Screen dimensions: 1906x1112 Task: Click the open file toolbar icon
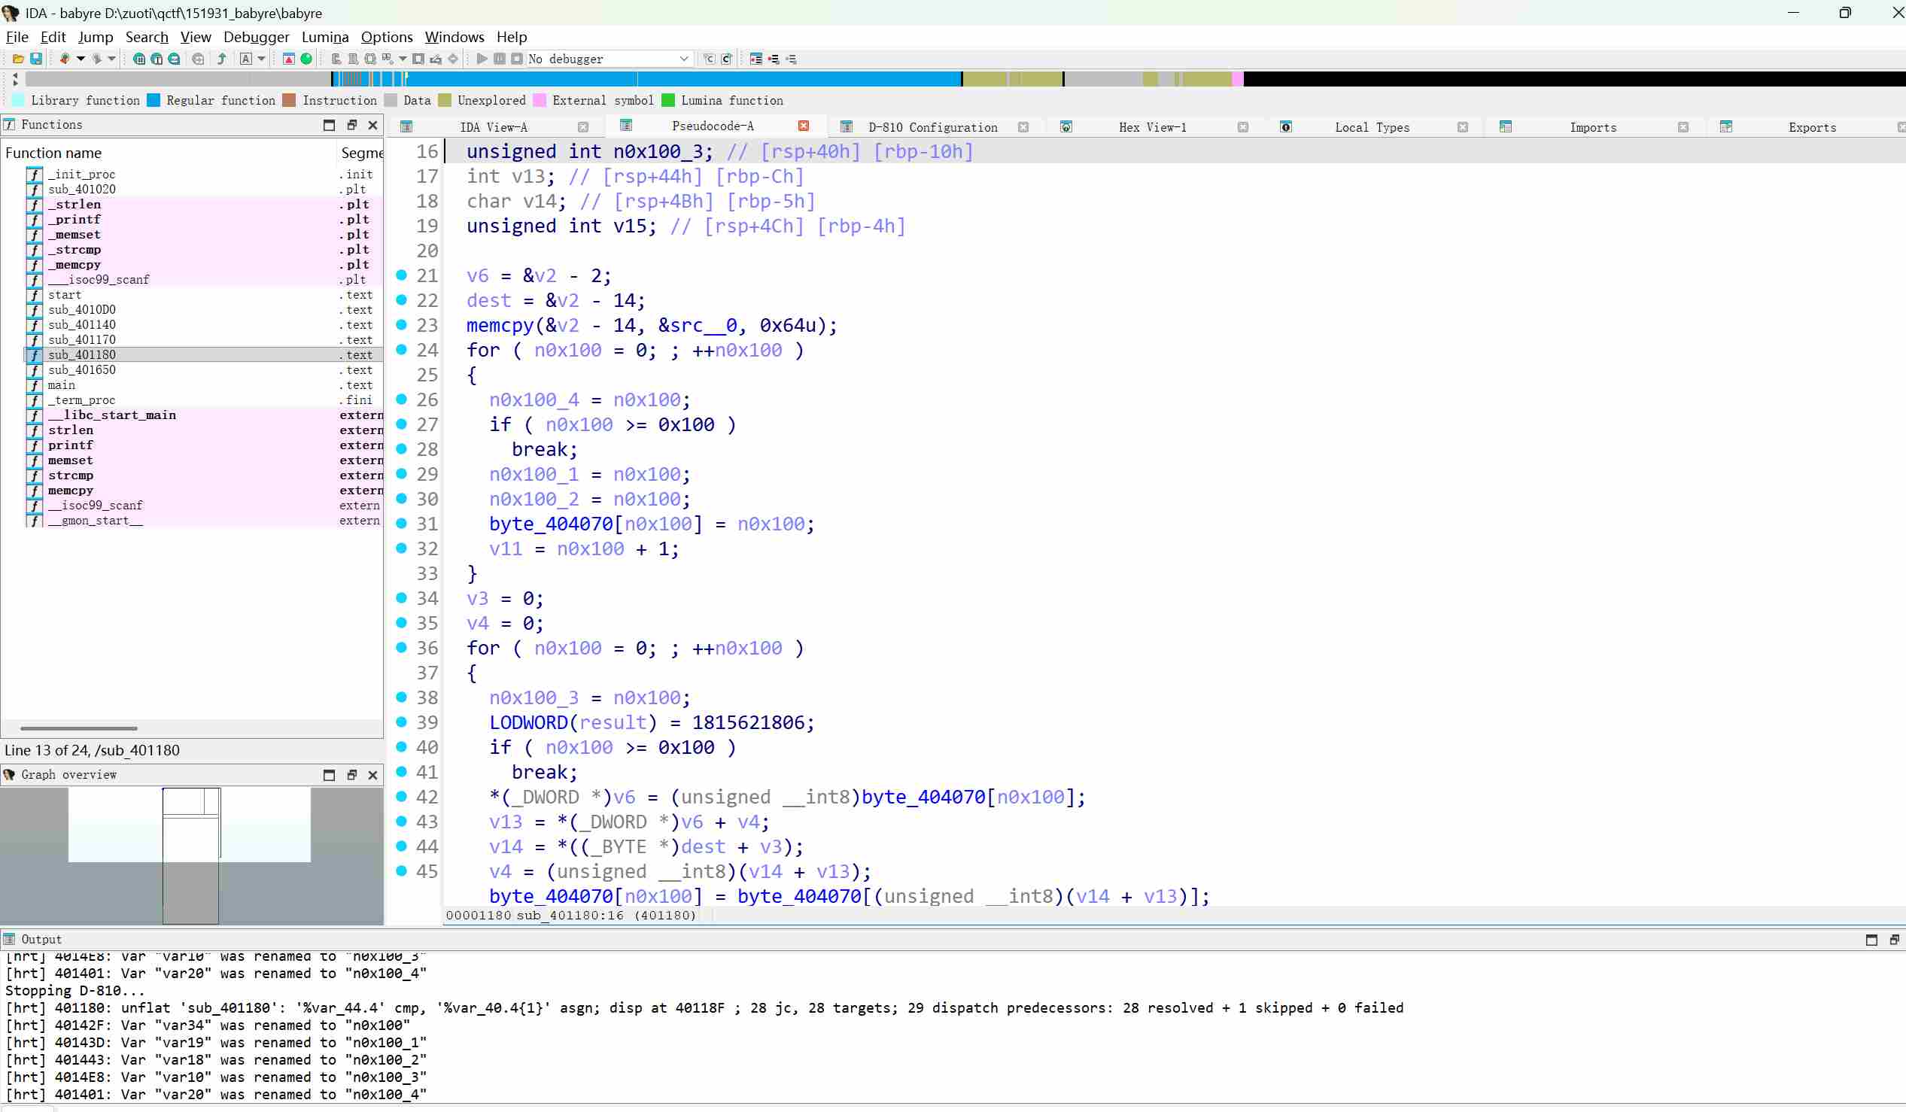pyautogui.click(x=17, y=59)
